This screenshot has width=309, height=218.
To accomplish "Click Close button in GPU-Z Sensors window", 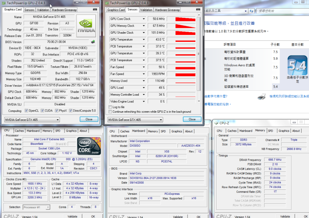I will (192, 119).
